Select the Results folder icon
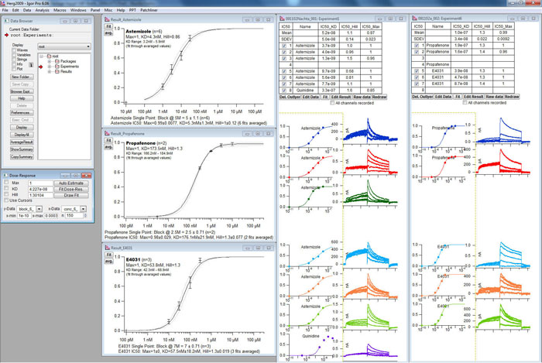 pyautogui.click(x=57, y=71)
